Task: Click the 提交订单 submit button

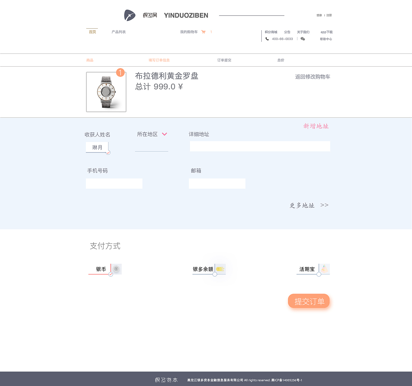Action: coord(309,301)
